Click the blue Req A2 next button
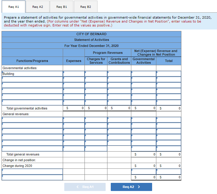Image resolution: width=217 pixels, height=194 pixels. pyautogui.click(x=131, y=187)
